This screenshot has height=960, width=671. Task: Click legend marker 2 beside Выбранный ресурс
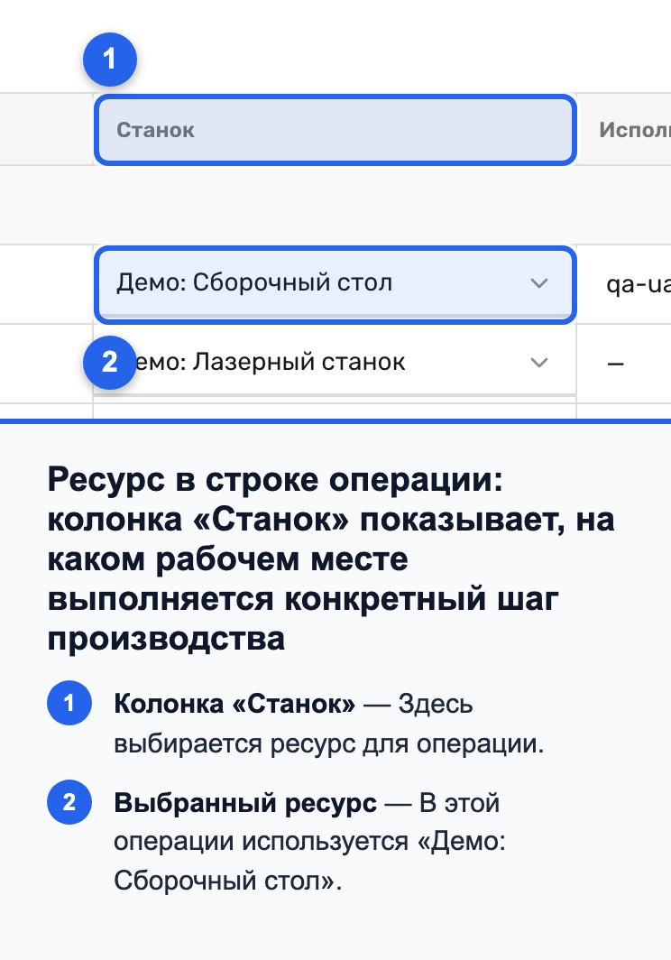pyautogui.click(x=69, y=802)
